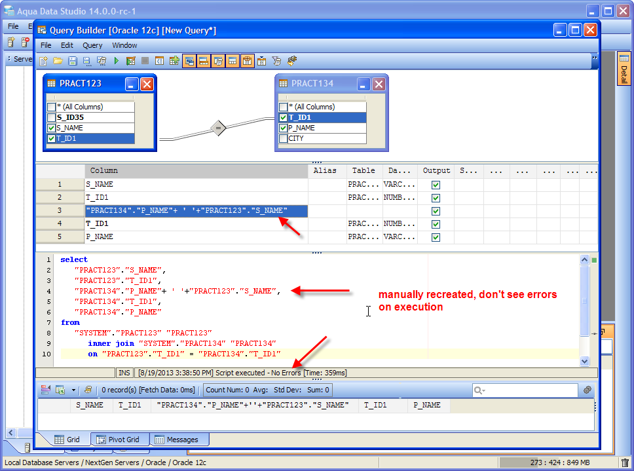Click the Save As floppy icon
634x471 pixels.
[87, 61]
